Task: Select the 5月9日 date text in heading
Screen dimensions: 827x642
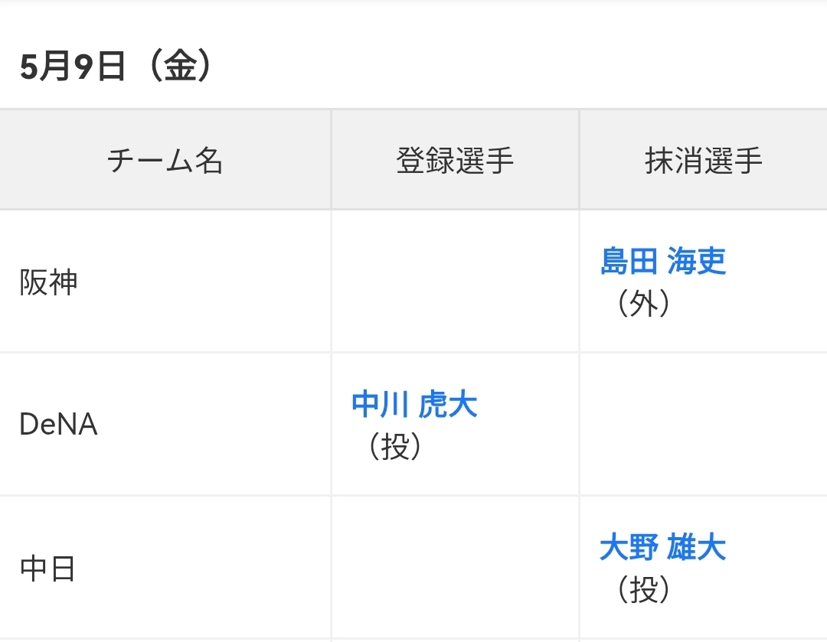Action: coord(73,68)
